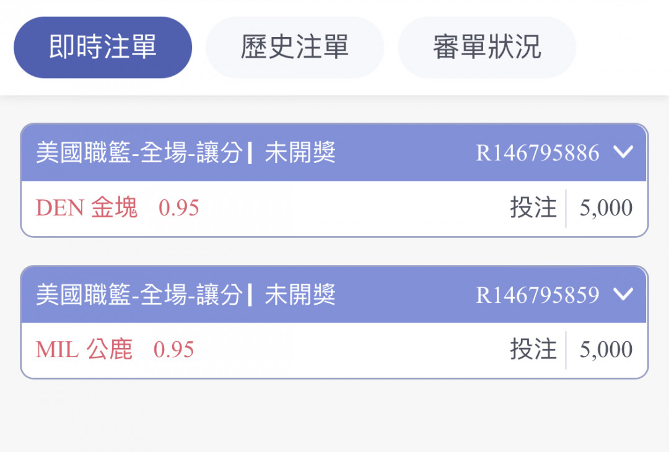Expand bet R146795886 with chevron
The image size is (669, 452).
click(x=623, y=152)
